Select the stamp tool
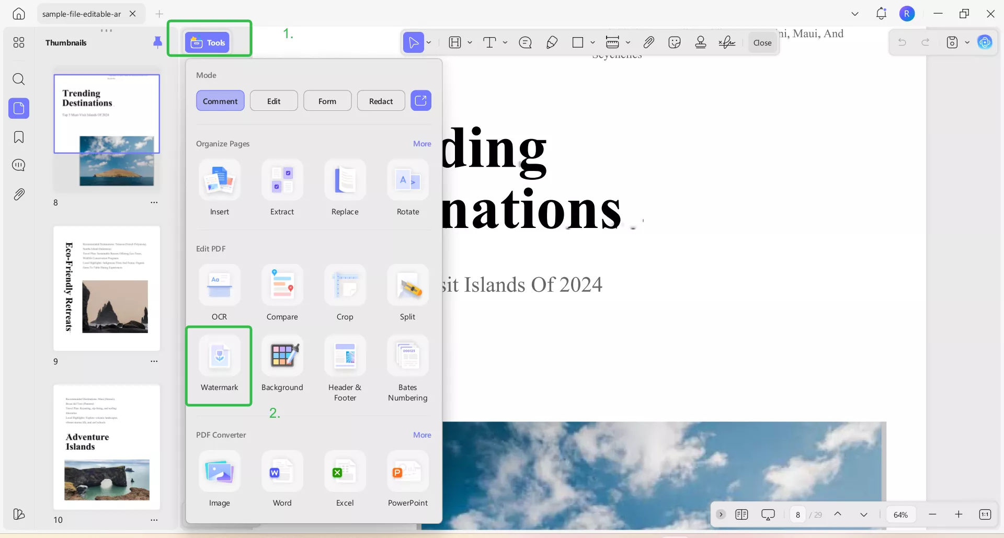 click(x=701, y=42)
